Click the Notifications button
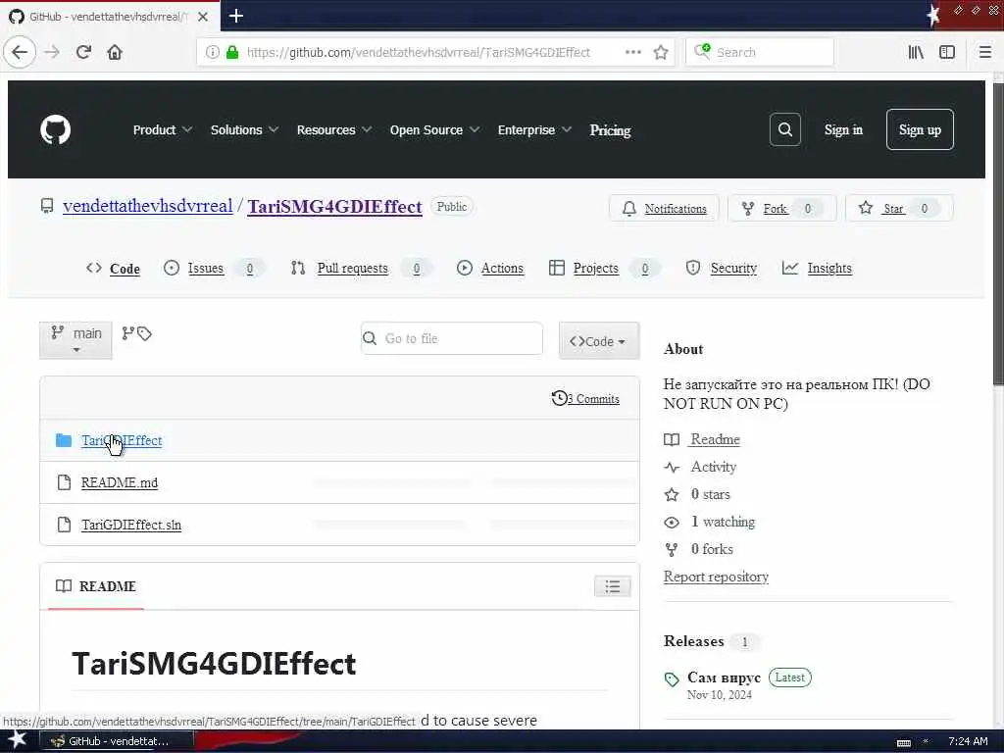The width and height of the screenshot is (1004, 753). [664, 208]
